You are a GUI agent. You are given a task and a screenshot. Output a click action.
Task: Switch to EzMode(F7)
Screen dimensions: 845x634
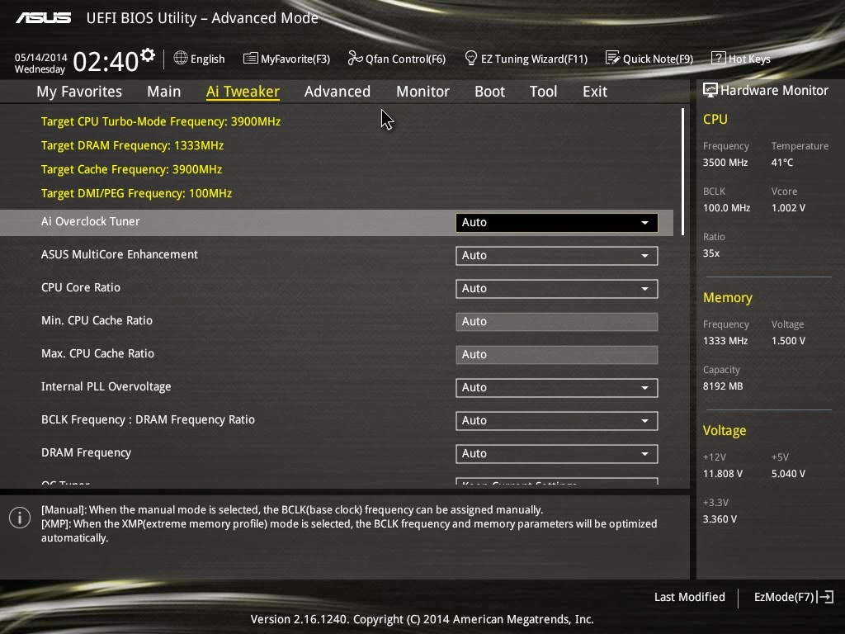(793, 597)
